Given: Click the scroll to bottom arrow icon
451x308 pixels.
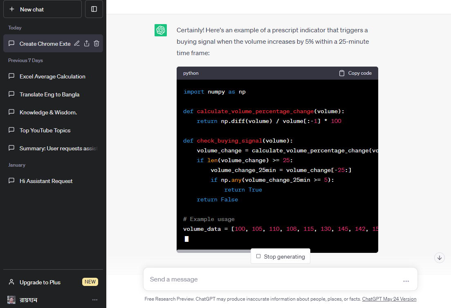Looking at the screenshot, I should (x=440, y=258).
